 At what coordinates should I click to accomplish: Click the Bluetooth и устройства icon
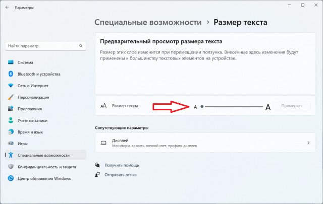pyautogui.click(x=11, y=74)
